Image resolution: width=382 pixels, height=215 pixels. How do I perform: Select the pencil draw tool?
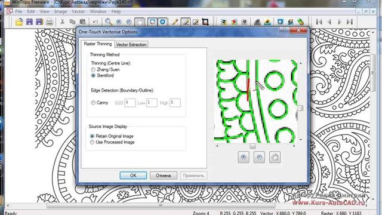tap(175, 22)
